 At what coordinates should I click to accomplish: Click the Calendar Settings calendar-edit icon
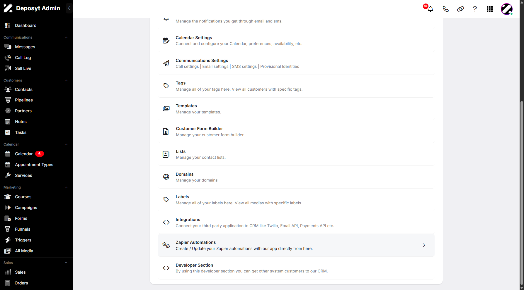click(166, 41)
